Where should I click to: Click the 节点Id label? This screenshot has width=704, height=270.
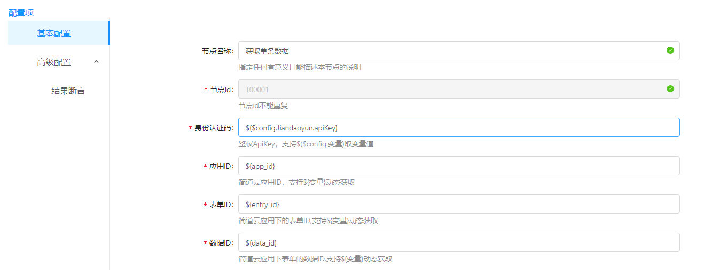click(x=220, y=89)
